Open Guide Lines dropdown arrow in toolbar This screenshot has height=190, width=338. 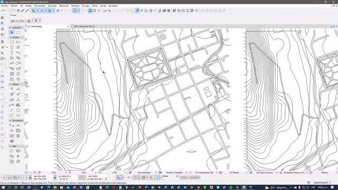37,11
